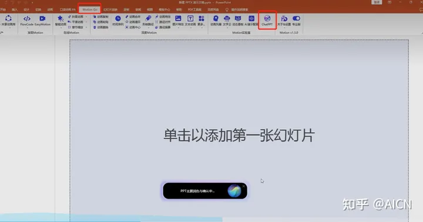Switch to the 模板中心 ribbon tab
This screenshot has width=423, height=222.
point(164,9)
